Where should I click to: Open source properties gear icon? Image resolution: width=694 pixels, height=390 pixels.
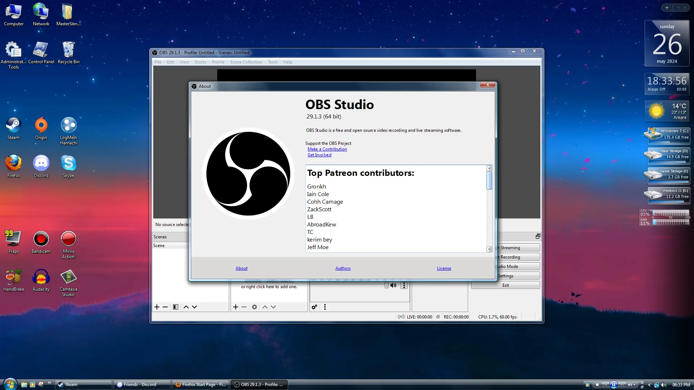click(x=254, y=307)
